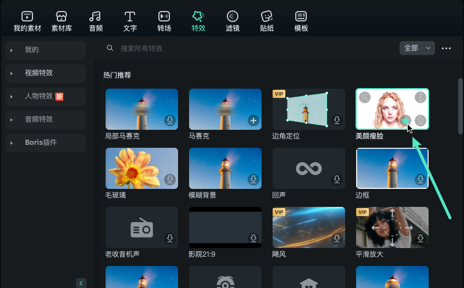The width and height of the screenshot is (464, 288).
Task: Click the magnifier search icon
Action: [x=110, y=48]
